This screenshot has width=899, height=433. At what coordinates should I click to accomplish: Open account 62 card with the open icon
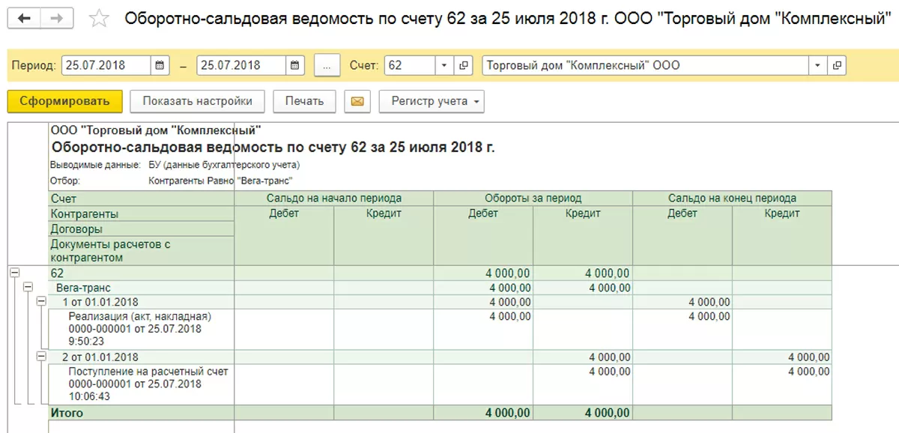pos(464,65)
